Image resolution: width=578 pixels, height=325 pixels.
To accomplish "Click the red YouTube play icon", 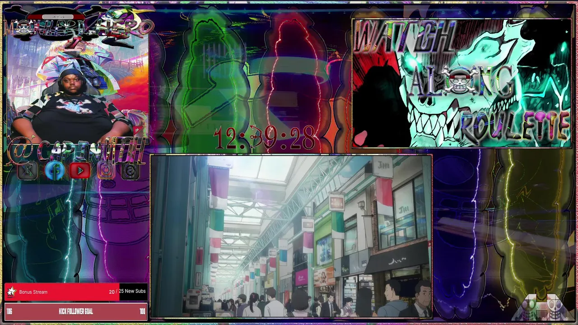I will (x=80, y=170).
